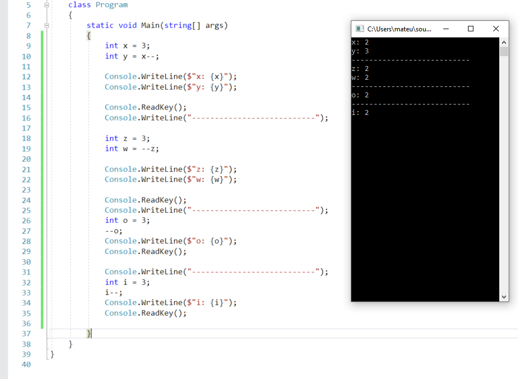
Task: Click console output line 'i: 2'
Action: tap(360, 113)
